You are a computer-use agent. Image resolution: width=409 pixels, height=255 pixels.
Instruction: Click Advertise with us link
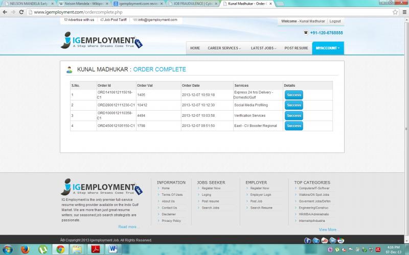tap(79, 20)
